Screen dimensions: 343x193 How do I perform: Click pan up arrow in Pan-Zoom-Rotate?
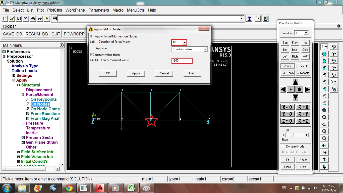(296, 82)
